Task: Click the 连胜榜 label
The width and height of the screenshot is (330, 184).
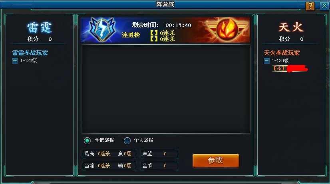Action: click(x=131, y=35)
